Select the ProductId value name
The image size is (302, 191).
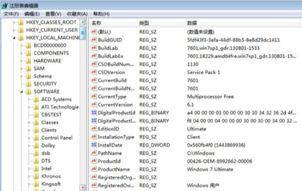pos(109,161)
